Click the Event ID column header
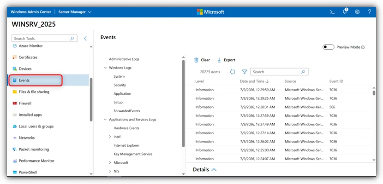 pyautogui.click(x=336, y=81)
